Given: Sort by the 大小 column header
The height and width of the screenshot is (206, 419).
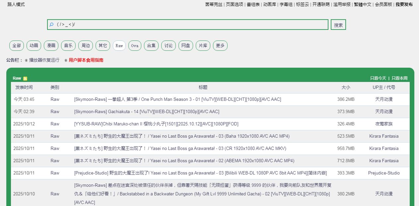Looking at the screenshot, I should pyautogui.click(x=346, y=87).
